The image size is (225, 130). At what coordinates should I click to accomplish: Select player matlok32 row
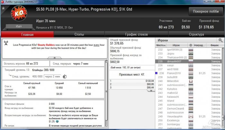tap(188, 93)
